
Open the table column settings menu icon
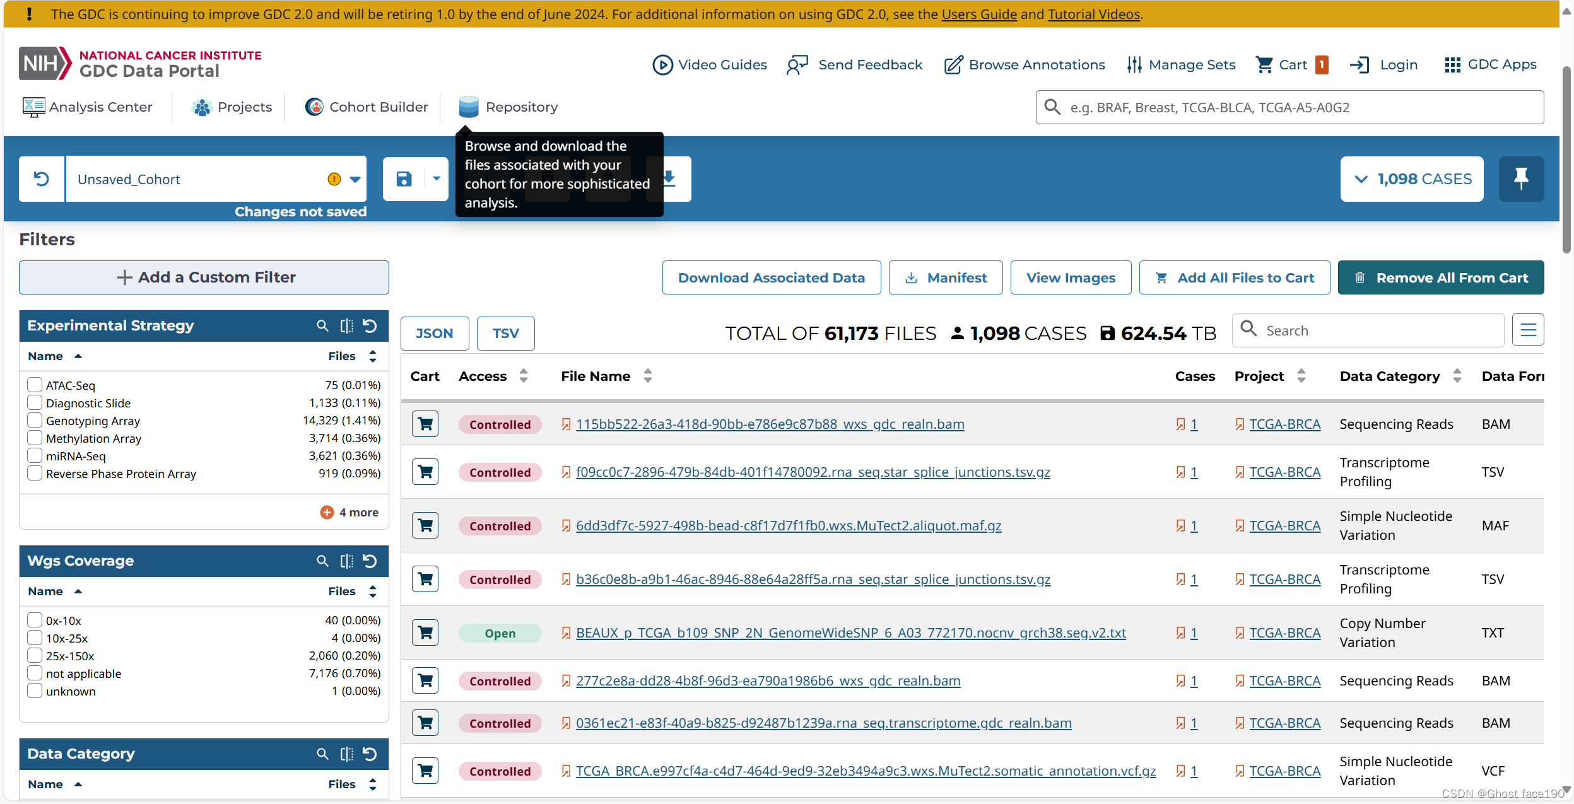tap(1528, 330)
